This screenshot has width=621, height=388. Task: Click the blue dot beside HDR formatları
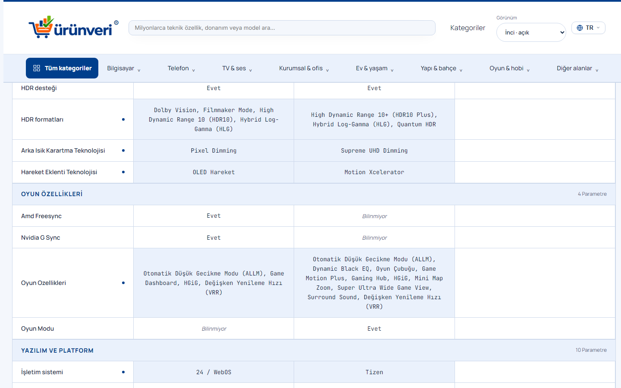pyautogui.click(x=123, y=119)
